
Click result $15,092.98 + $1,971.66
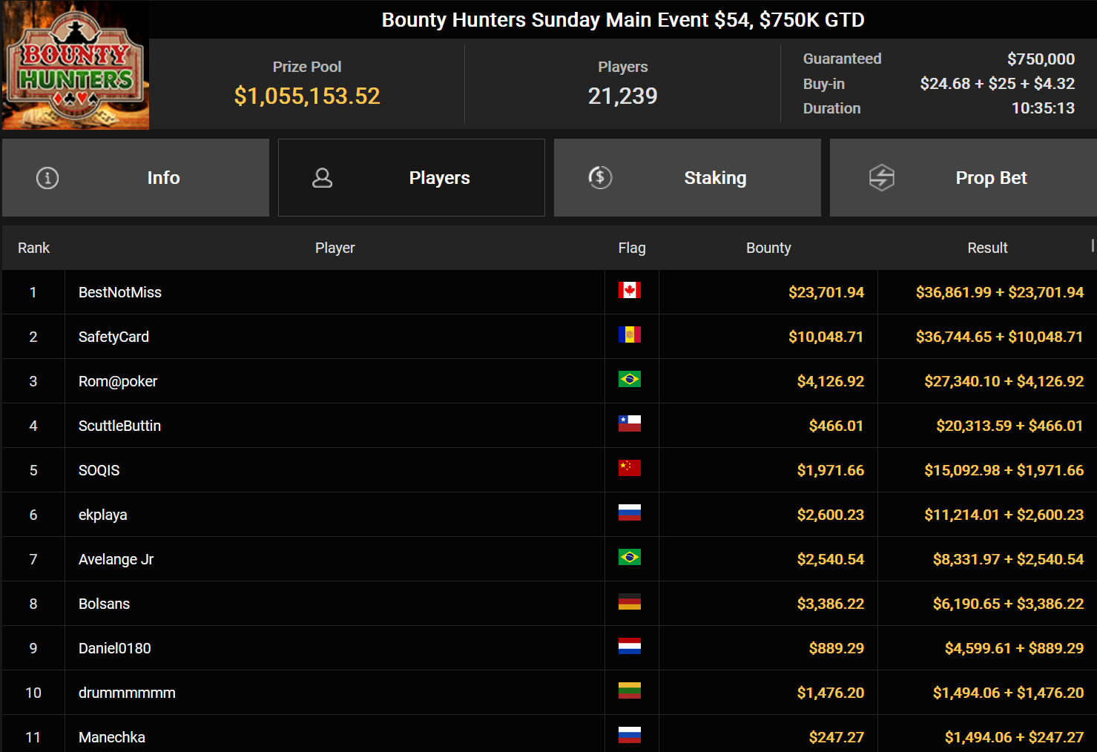point(1004,470)
